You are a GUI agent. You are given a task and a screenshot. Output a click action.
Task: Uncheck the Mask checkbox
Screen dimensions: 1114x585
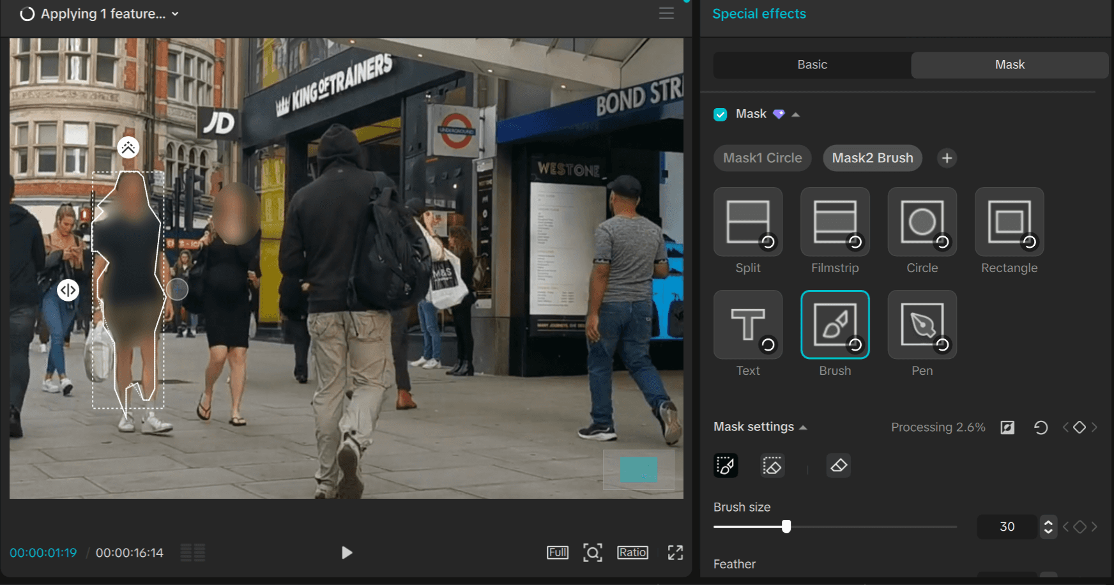(x=721, y=114)
